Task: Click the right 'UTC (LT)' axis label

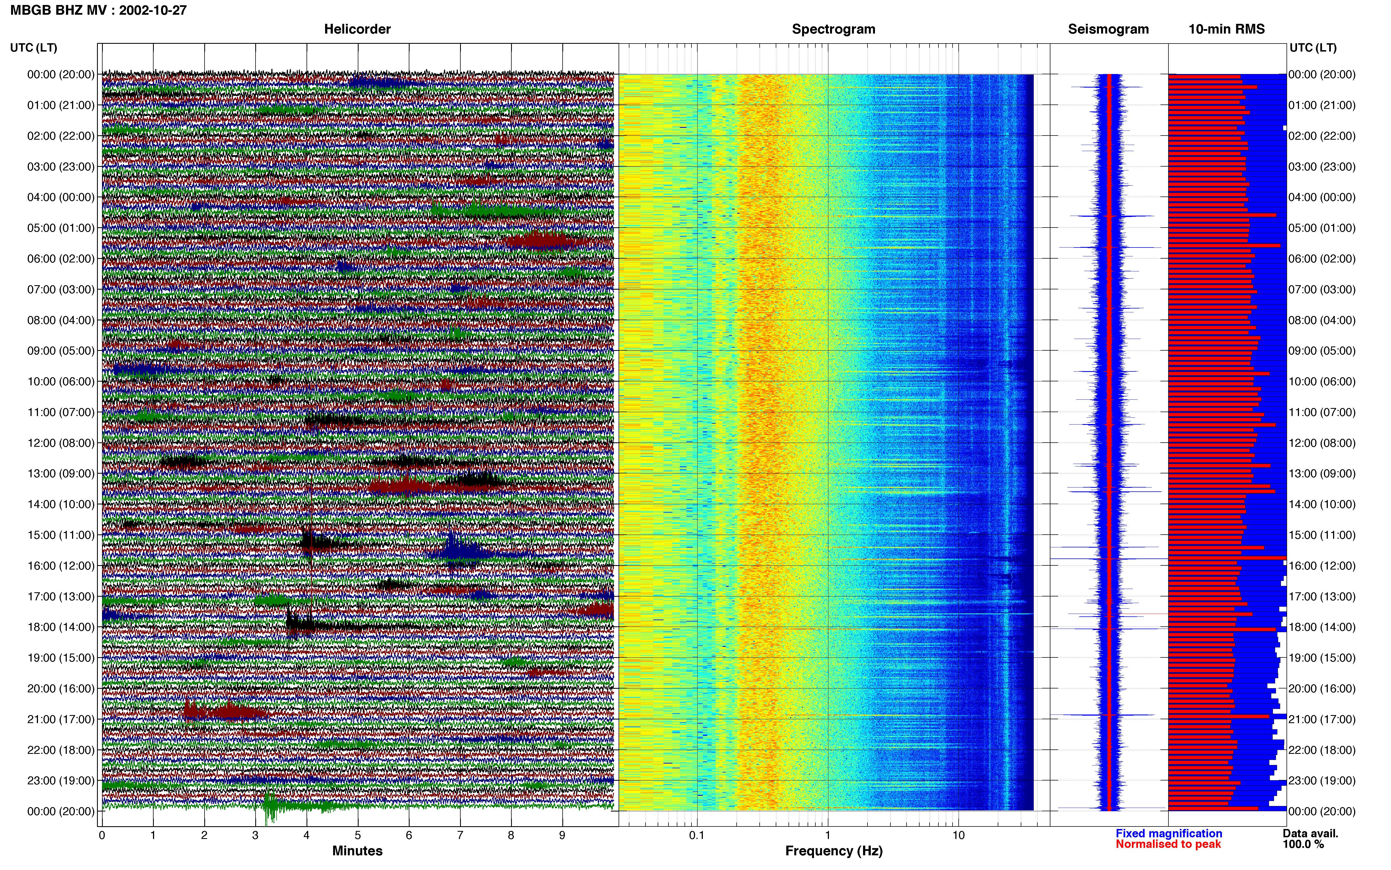Action: coord(1313,48)
